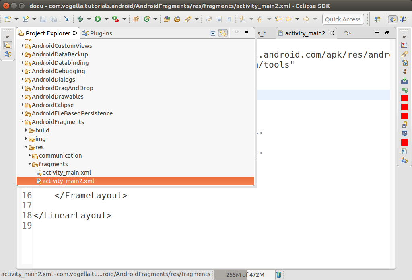Image resolution: width=412 pixels, height=280 pixels.
Task: Open the Debug configurations dropdown arrow
Action: pos(89,19)
